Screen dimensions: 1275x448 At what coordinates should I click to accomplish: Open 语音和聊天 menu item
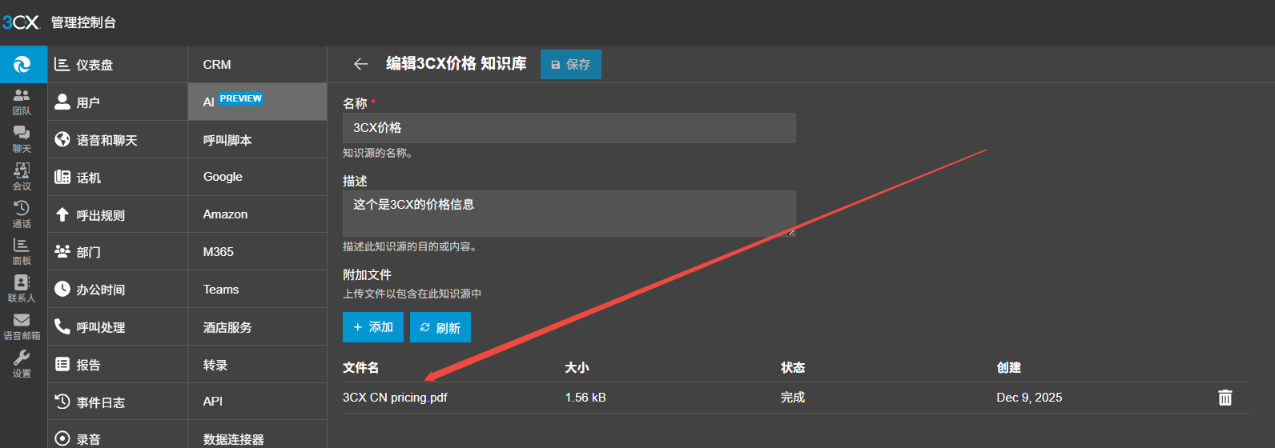point(118,140)
